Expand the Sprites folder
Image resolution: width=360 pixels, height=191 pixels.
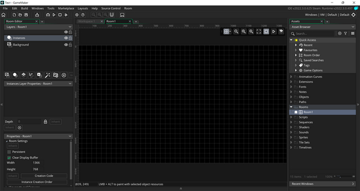point(291,138)
